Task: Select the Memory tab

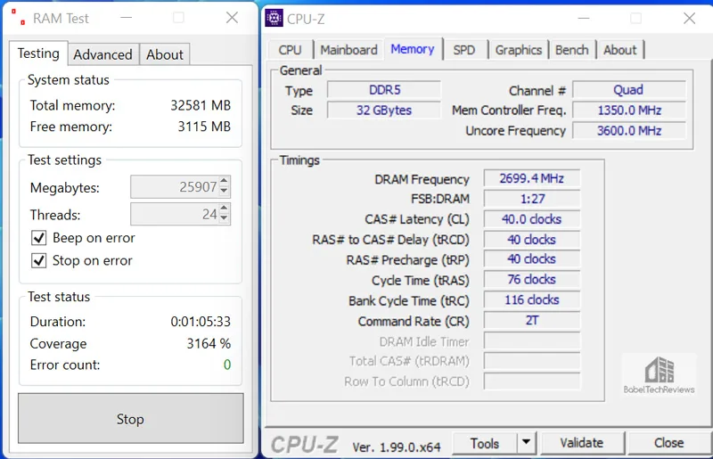Action: click(x=413, y=49)
